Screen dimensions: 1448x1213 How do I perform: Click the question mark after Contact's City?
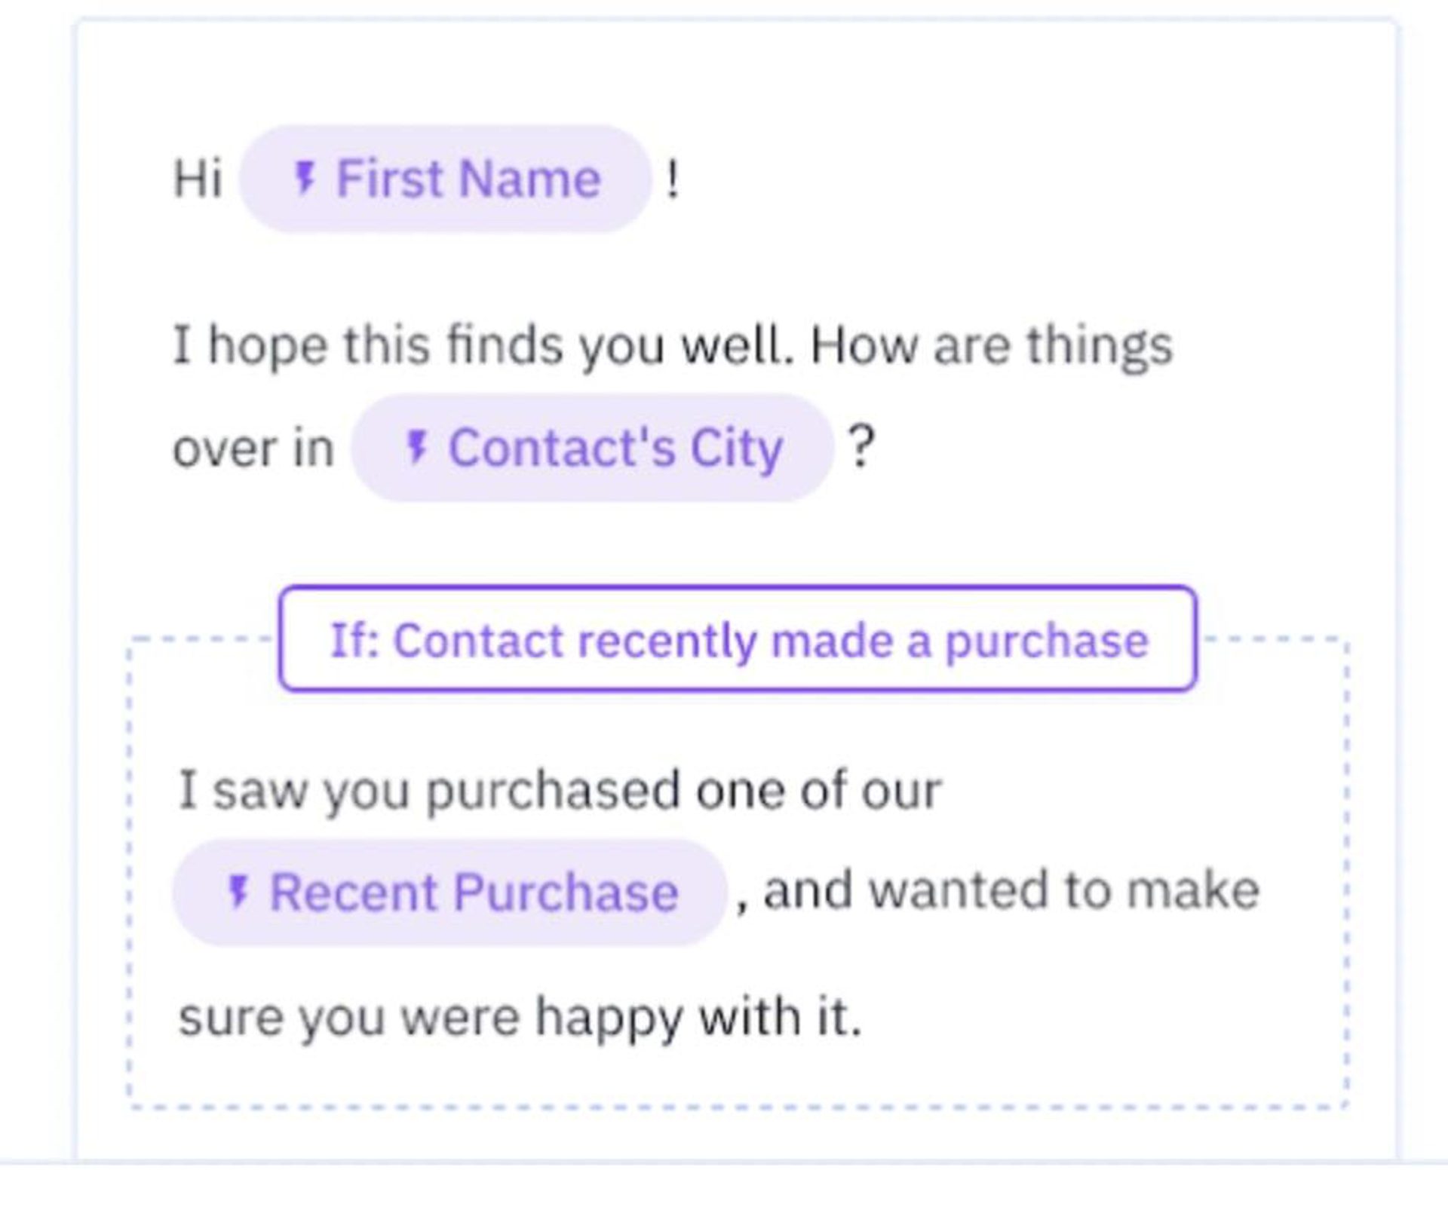click(862, 447)
